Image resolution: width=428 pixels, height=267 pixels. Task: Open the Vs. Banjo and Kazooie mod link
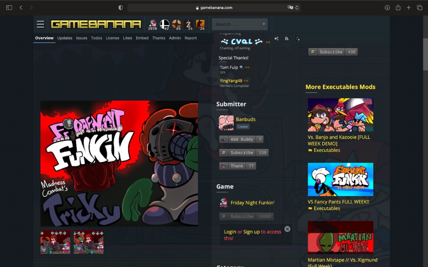pos(338,140)
